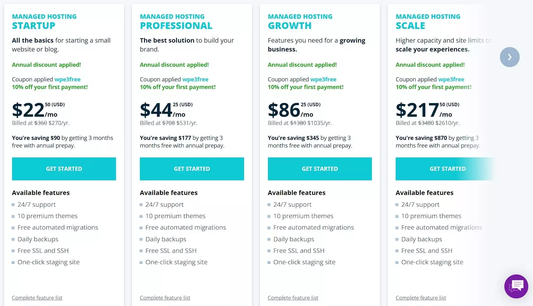
Task: Select the Managed Hosting Scale heading
Action: 428,21
